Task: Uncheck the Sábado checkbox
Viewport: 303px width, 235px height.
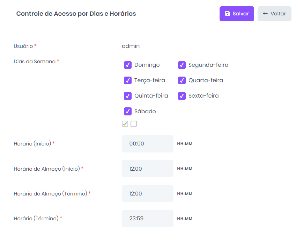Action: [x=128, y=111]
